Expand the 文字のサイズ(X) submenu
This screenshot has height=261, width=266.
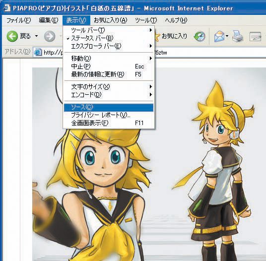point(109,87)
